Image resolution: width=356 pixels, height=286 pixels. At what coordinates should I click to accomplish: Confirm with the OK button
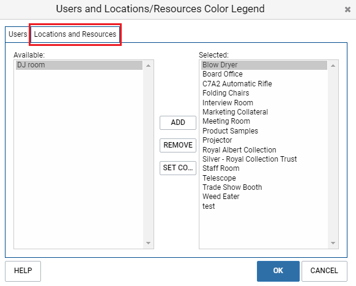pyautogui.click(x=278, y=271)
